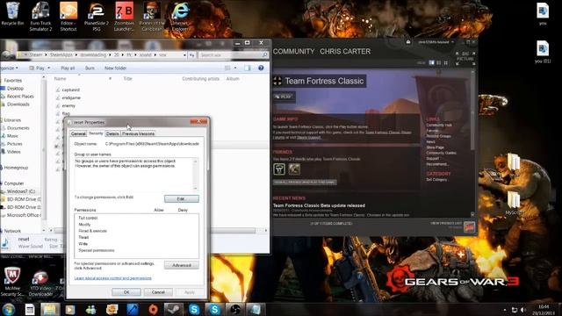Viewport: 562px width, 316px height.
Task: Open YTD Video Downloader desktop icon
Action: tap(40, 283)
